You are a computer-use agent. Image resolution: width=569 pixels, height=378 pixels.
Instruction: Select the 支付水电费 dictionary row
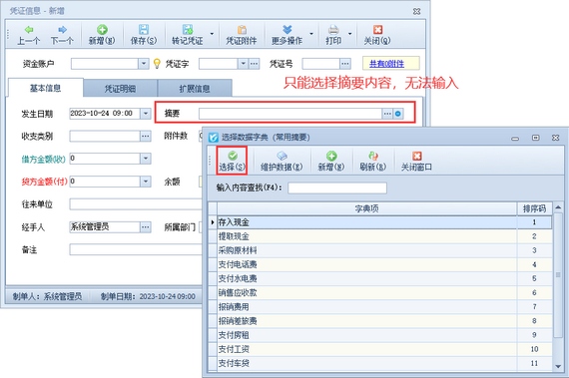[x=380, y=278]
